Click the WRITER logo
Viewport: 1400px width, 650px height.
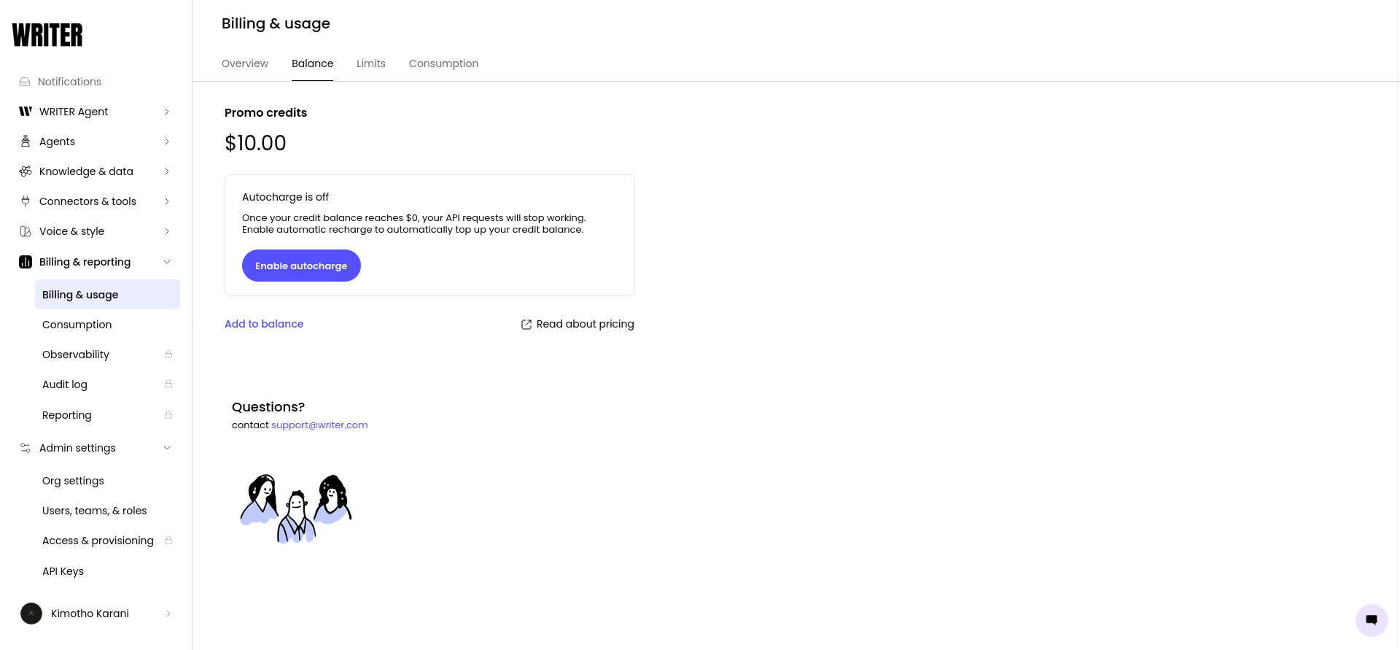pyautogui.click(x=47, y=35)
